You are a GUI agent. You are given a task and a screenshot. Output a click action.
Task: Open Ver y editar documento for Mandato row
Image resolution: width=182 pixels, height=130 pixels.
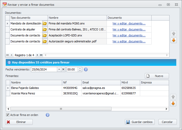tap(129, 23)
